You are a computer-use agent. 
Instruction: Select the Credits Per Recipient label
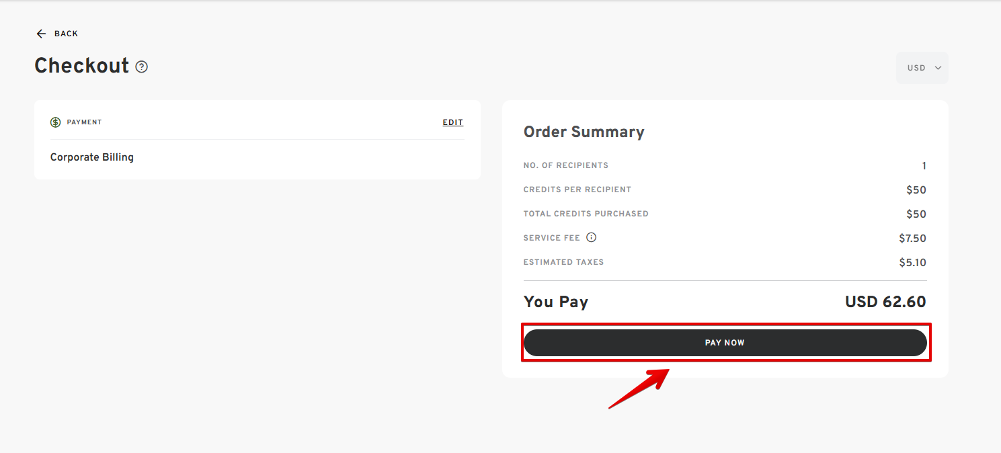click(x=577, y=190)
